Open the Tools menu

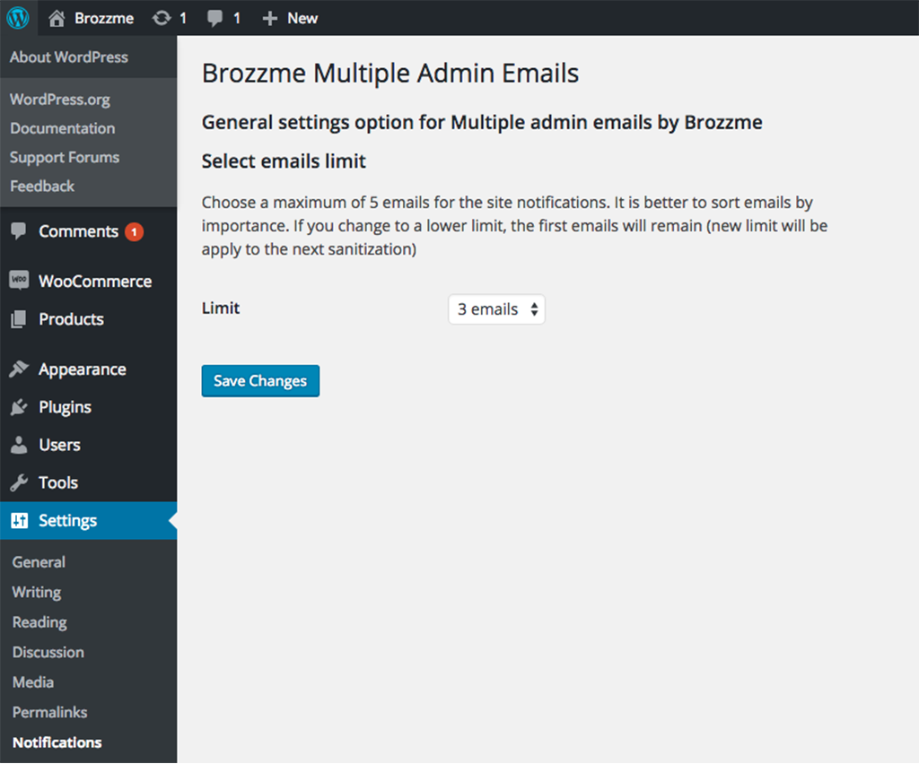[x=58, y=482]
